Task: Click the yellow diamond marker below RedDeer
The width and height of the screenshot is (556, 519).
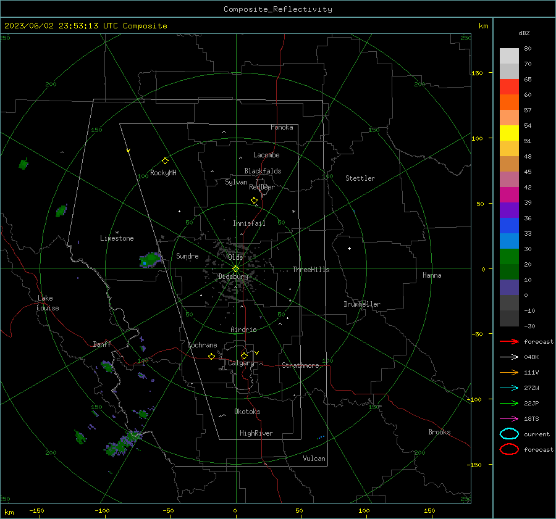Action: tap(255, 201)
